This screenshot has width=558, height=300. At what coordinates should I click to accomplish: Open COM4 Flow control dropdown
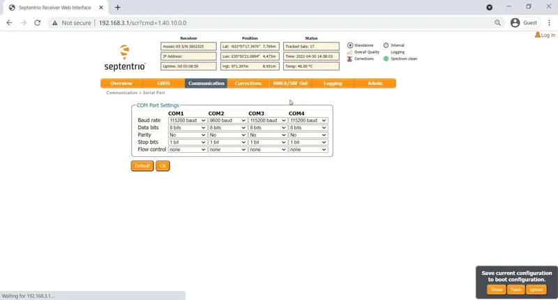(308, 149)
